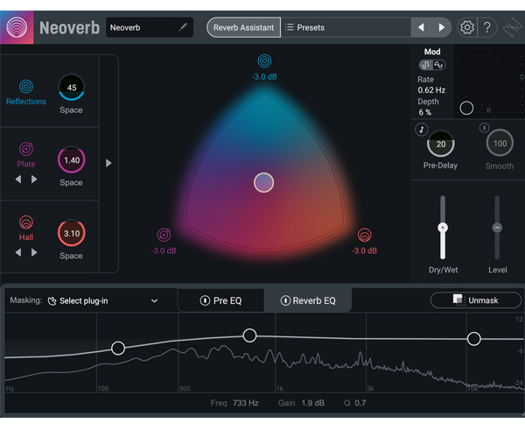Screen dimensions: 525x430
Task: Switch Hall to next reverb type
Action: (x=34, y=252)
